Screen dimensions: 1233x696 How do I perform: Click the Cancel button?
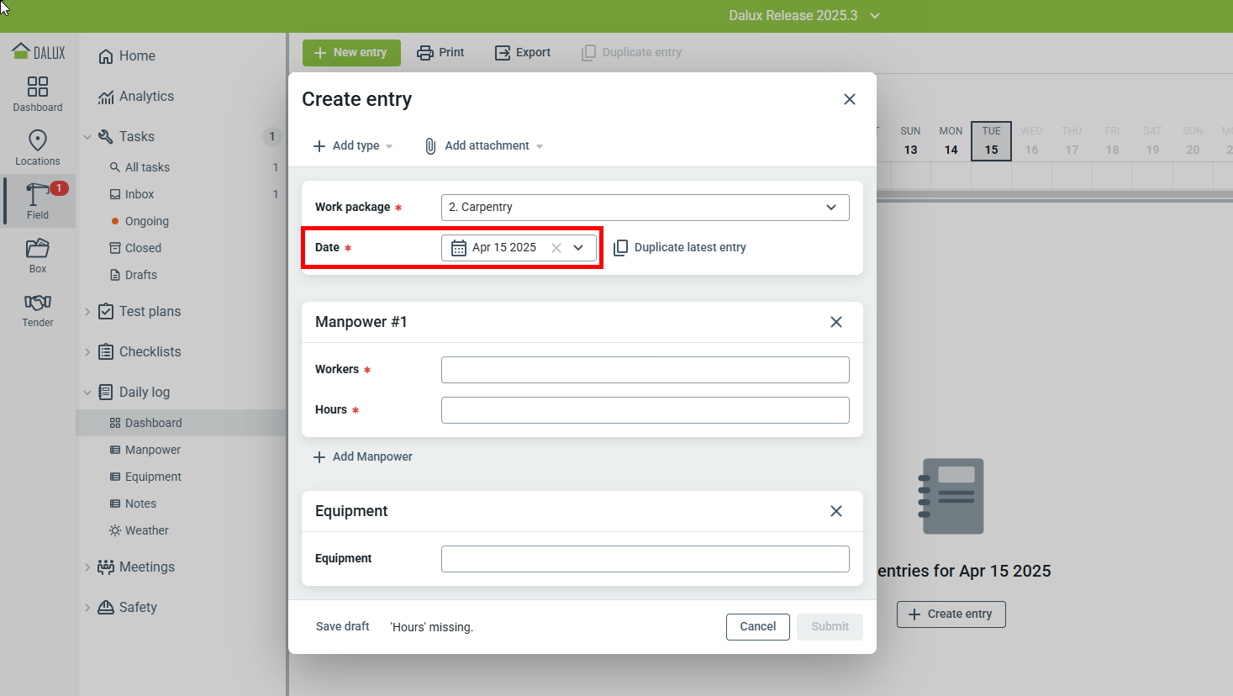pos(757,627)
